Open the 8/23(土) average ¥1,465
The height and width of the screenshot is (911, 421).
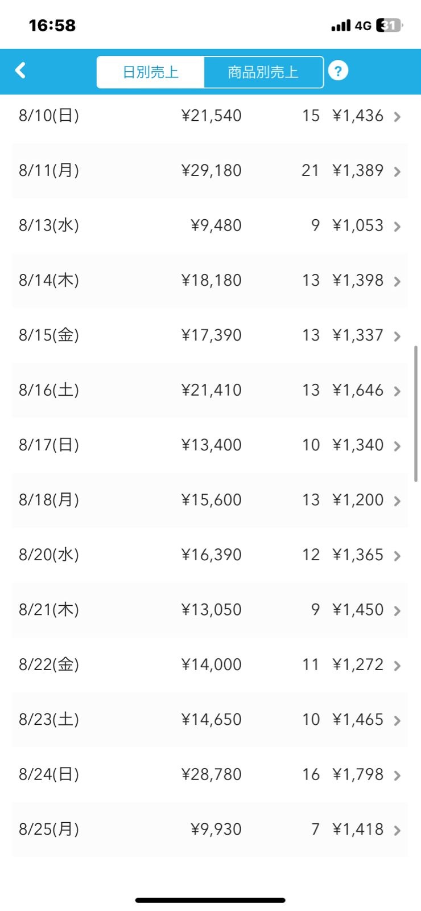(x=358, y=720)
